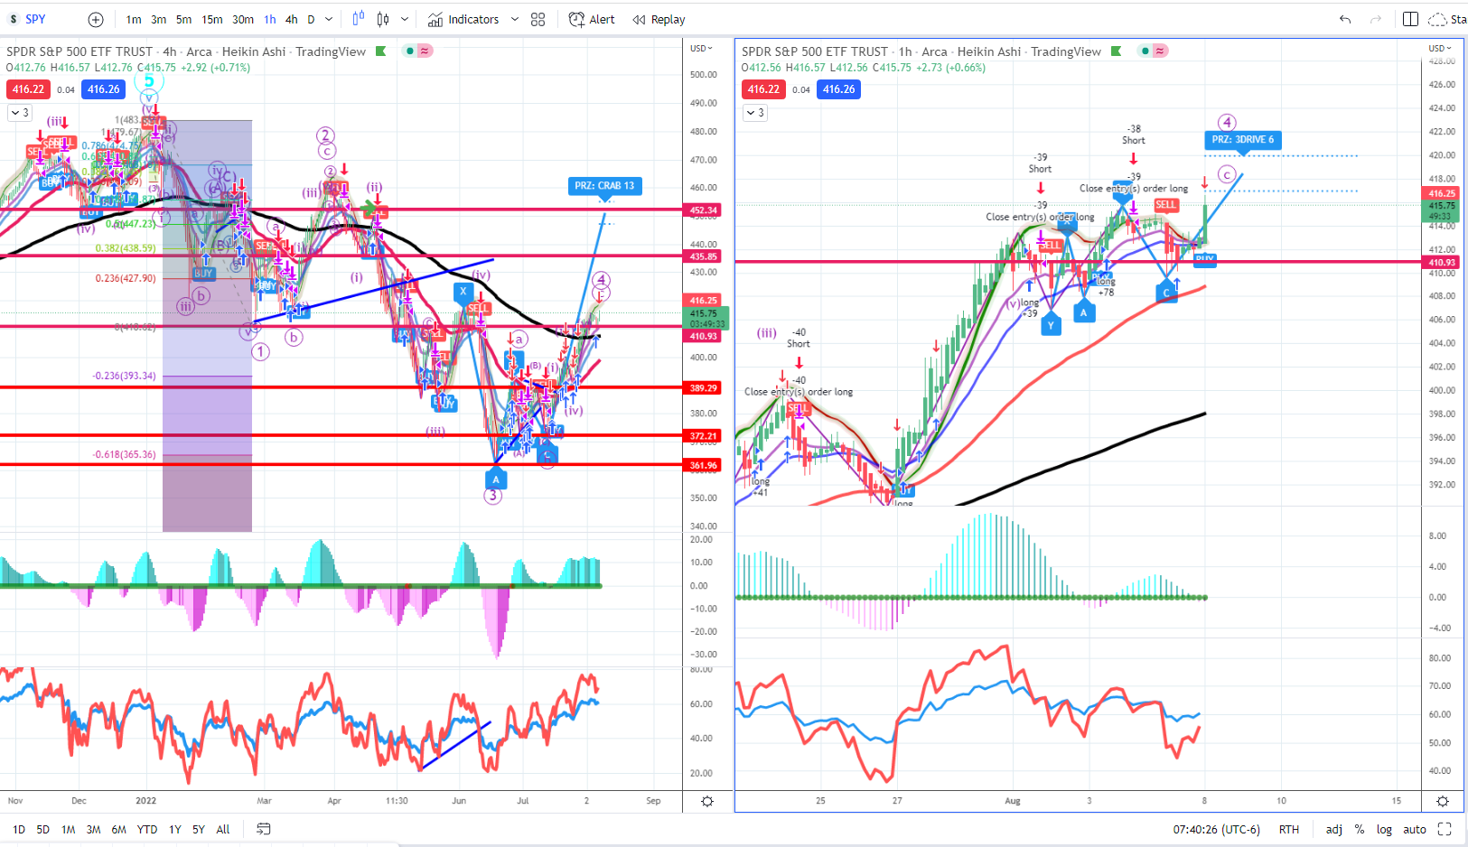Set date range to 1D
Image resolution: width=1468 pixels, height=847 pixels.
tap(19, 829)
